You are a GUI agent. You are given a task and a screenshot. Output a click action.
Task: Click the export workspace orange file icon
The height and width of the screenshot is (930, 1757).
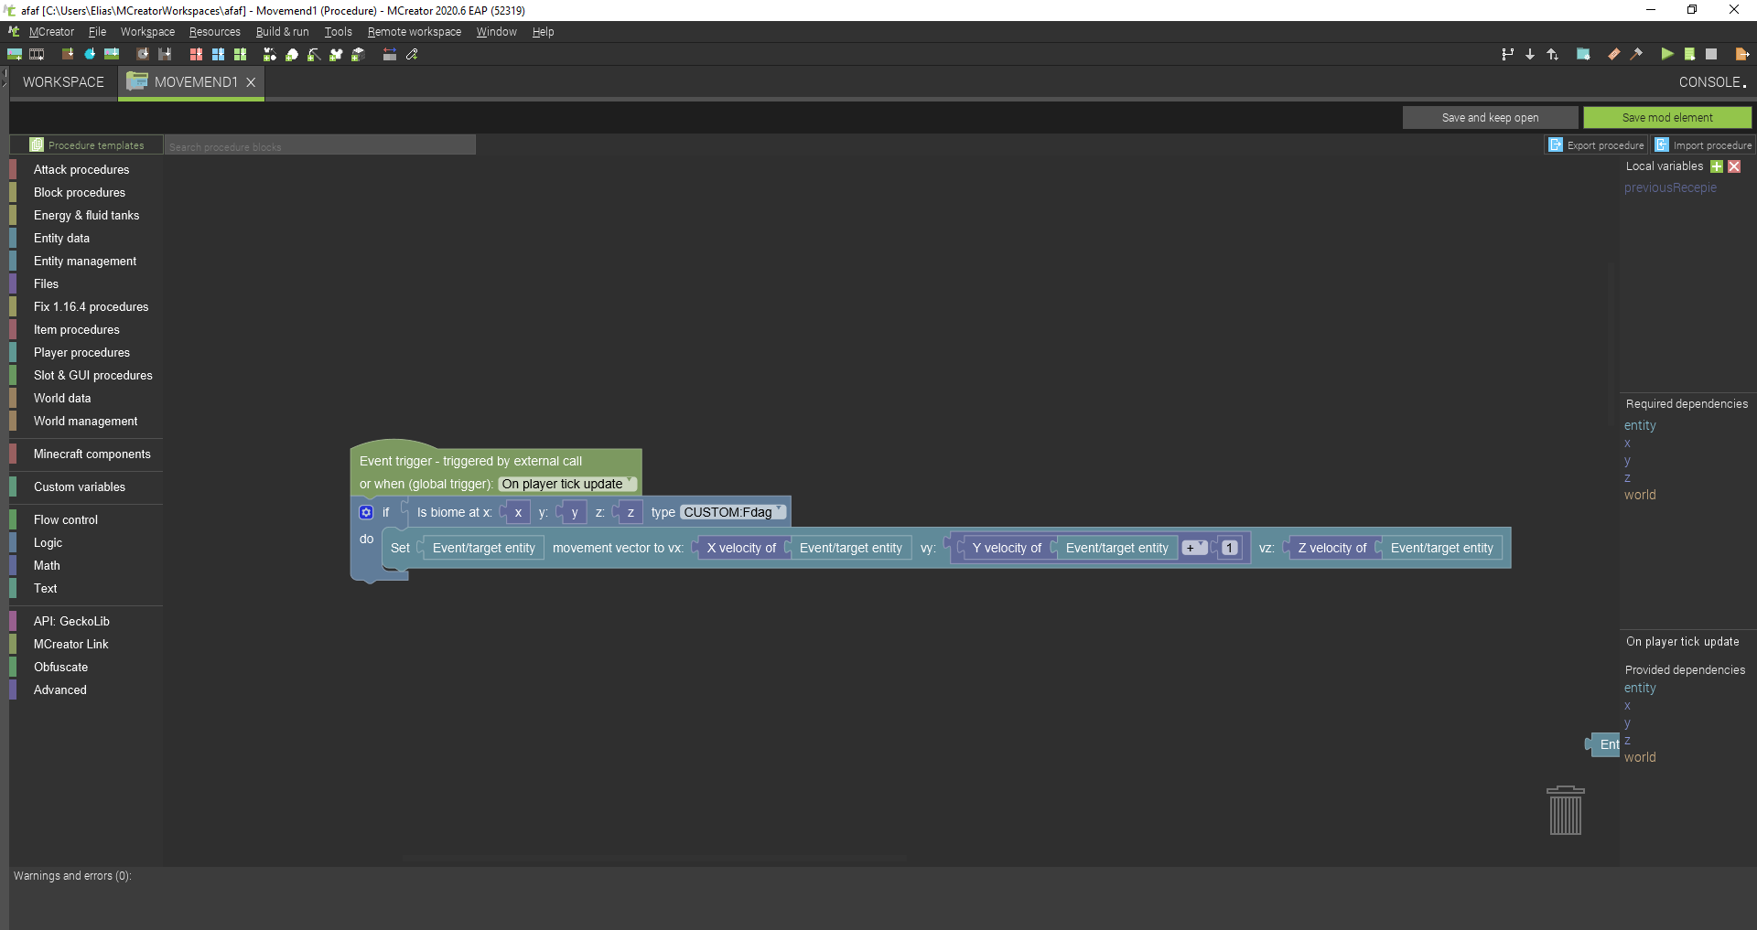[x=1742, y=54]
